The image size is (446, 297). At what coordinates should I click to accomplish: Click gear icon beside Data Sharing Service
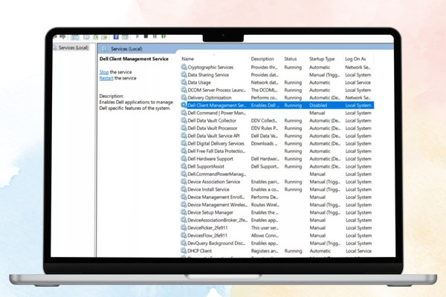click(x=184, y=75)
